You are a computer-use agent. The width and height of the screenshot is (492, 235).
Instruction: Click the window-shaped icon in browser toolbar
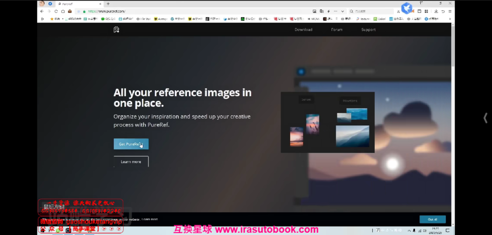[x=419, y=12]
